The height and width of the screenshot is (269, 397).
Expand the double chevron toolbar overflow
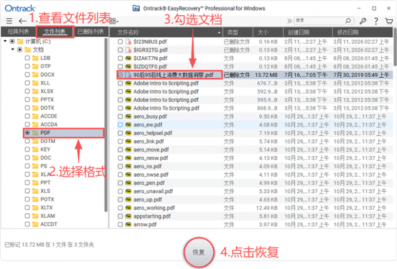pos(289,21)
